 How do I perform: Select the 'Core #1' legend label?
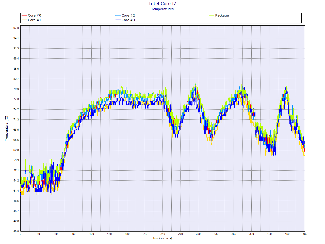pos(35,20)
